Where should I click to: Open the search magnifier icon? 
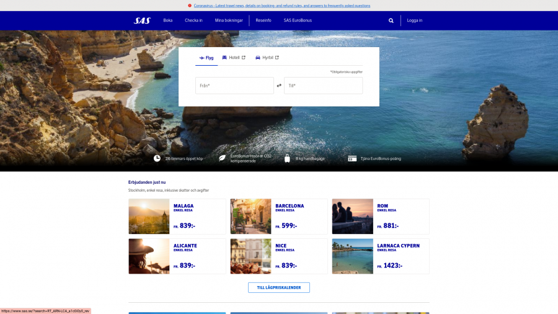(x=391, y=20)
